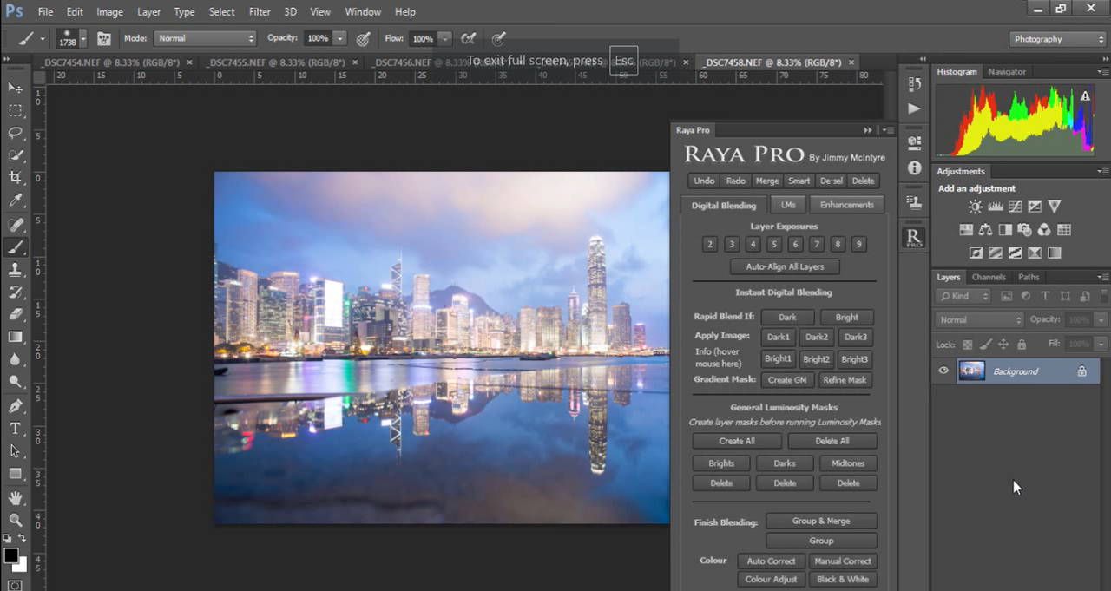Toggle Lock transparent pixels
Image resolution: width=1111 pixels, height=591 pixels.
[x=968, y=345]
